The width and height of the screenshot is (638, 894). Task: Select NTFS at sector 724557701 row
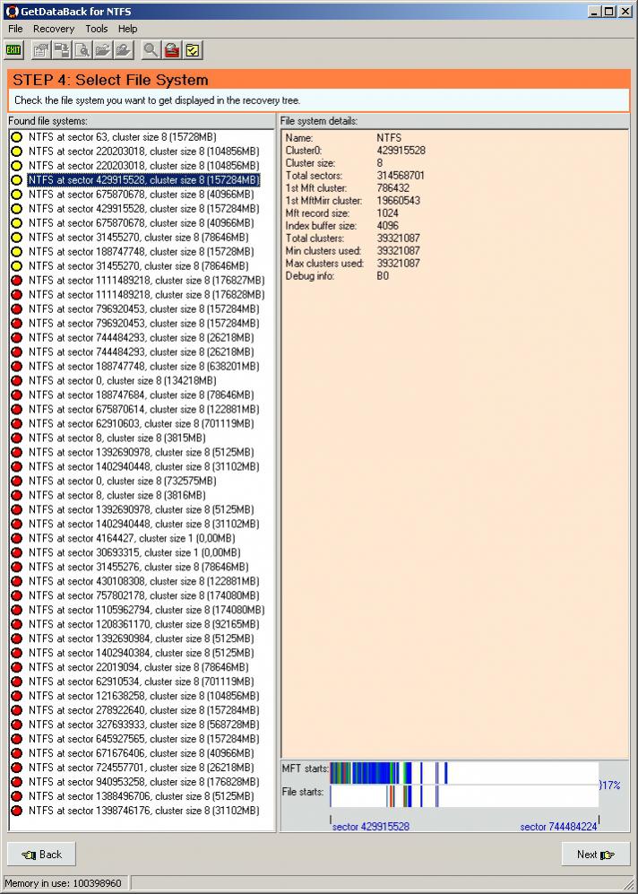[x=142, y=768]
